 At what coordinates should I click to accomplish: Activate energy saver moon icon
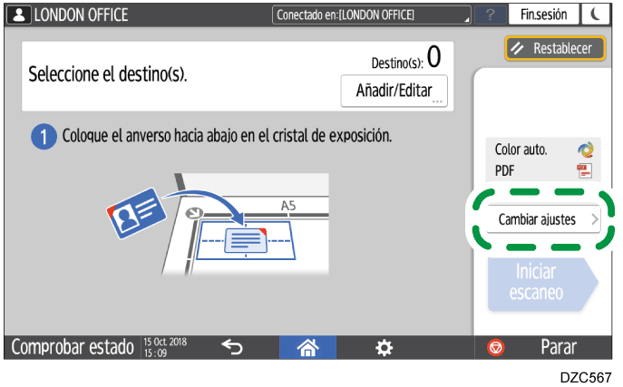click(x=595, y=15)
